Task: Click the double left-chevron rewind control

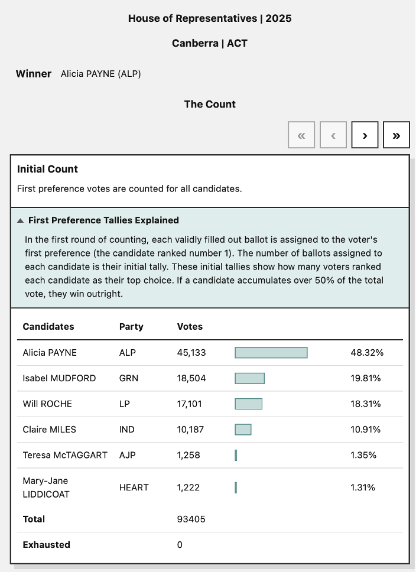Action: [x=301, y=135]
